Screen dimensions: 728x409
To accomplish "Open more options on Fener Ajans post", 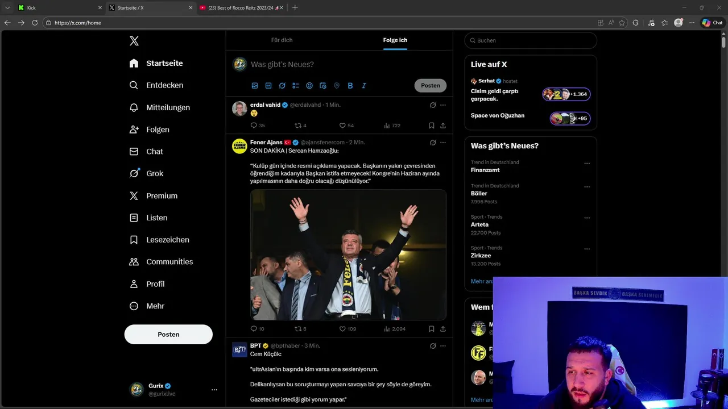I will [x=443, y=143].
